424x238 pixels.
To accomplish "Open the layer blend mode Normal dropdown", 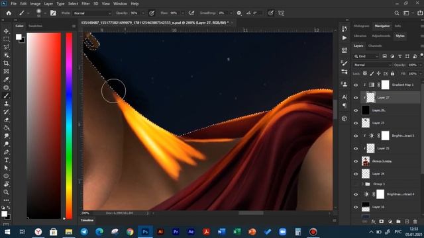I will (x=372, y=65).
